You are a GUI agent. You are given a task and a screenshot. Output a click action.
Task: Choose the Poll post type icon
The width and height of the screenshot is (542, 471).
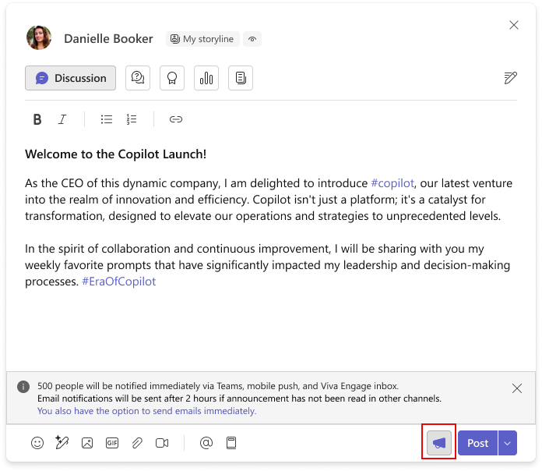pyautogui.click(x=206, y=78)
